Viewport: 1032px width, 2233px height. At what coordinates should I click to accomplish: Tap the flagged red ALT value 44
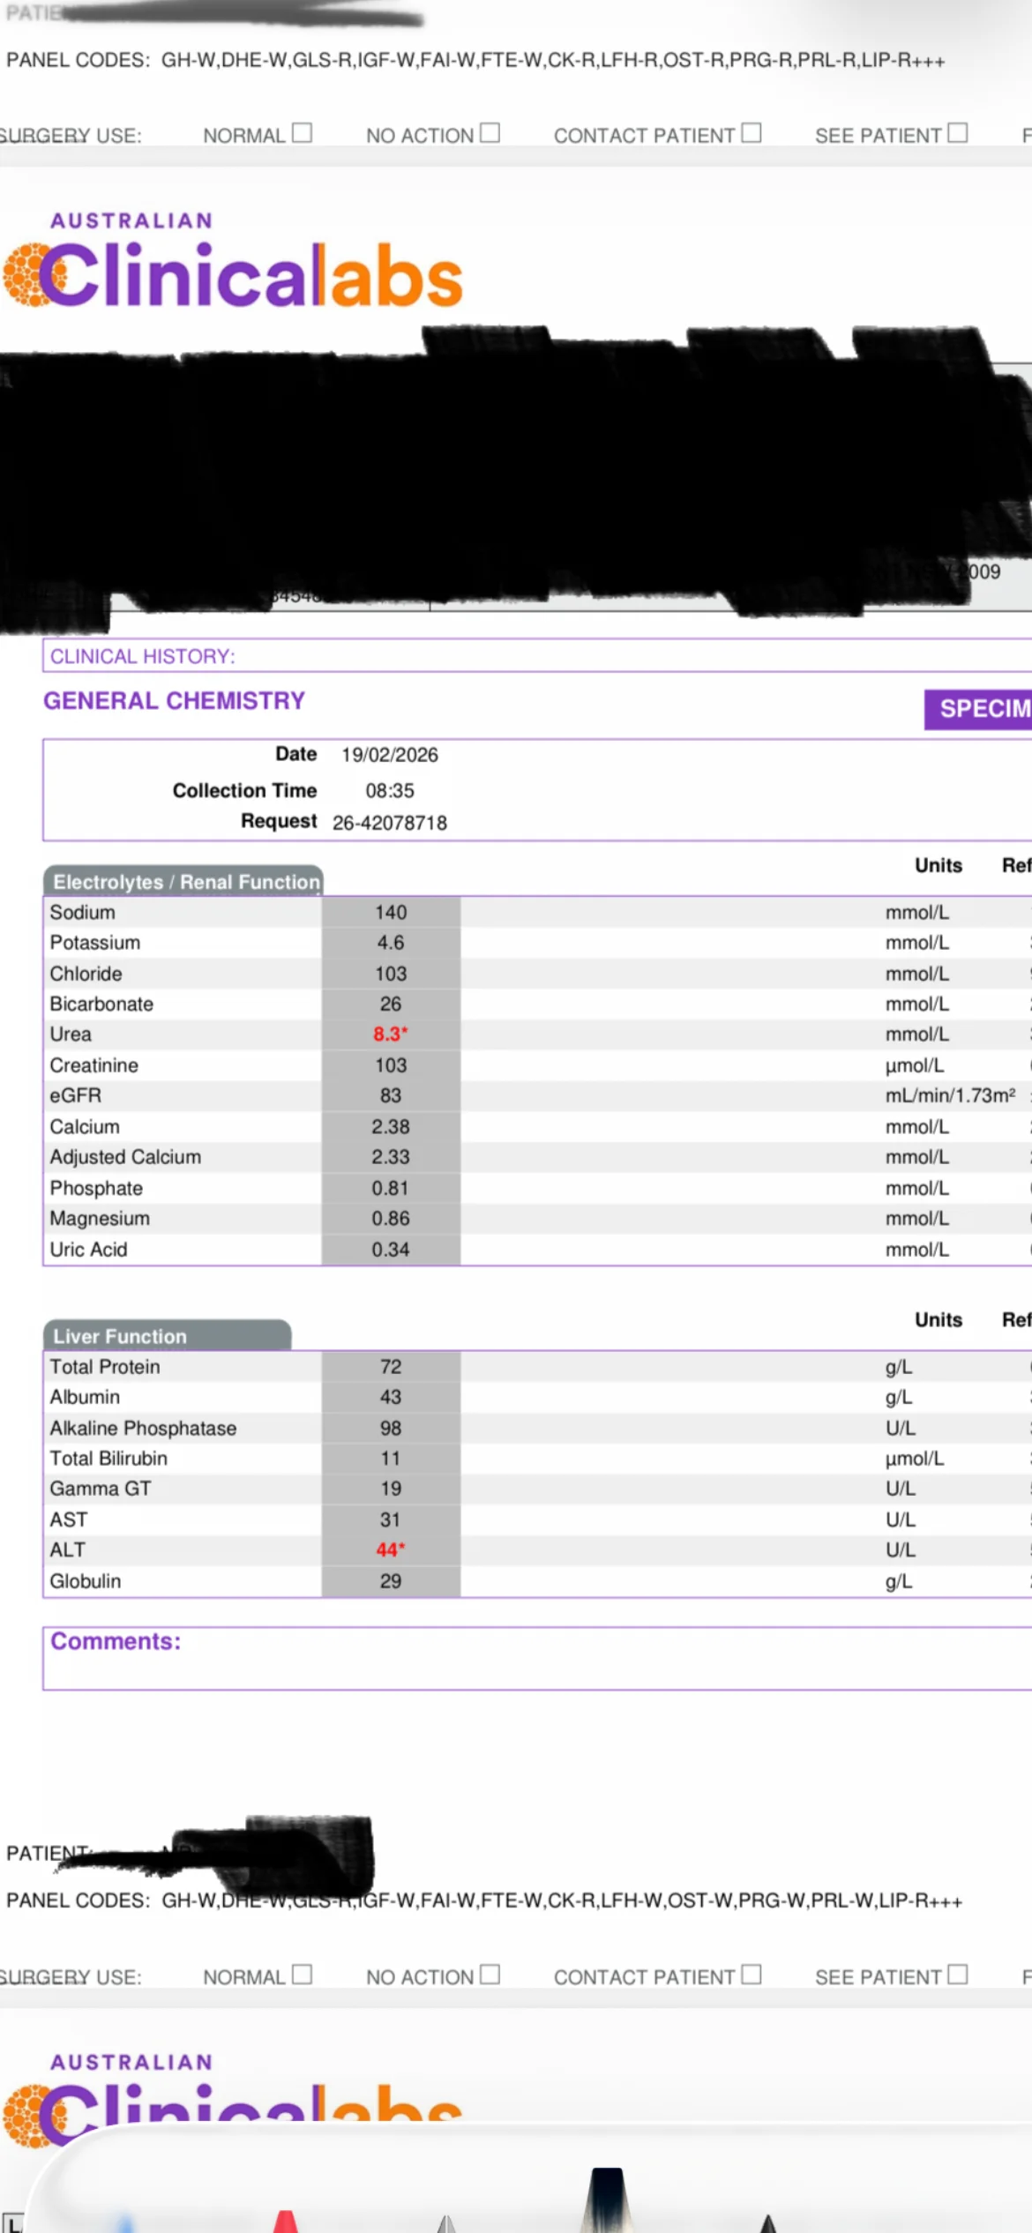(x=390, y=1550)
